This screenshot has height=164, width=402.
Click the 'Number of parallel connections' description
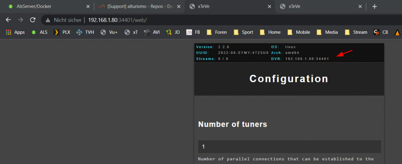[x=286, y=159]
